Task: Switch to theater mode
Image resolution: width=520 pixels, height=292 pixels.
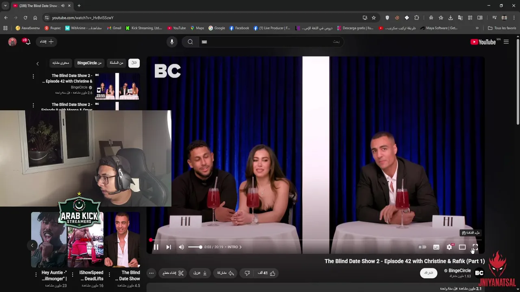Action: 462,247
